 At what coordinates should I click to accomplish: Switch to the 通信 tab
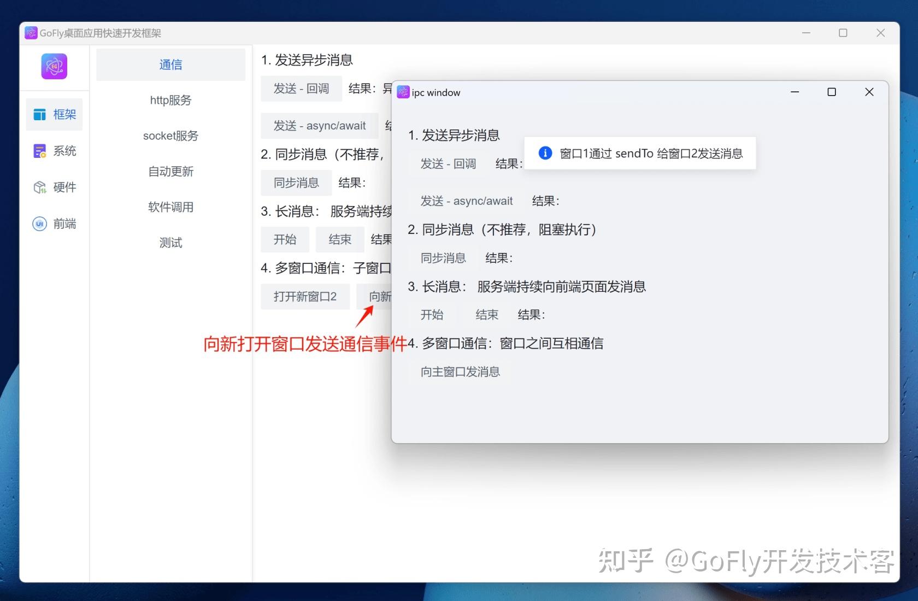click(170, 64)
